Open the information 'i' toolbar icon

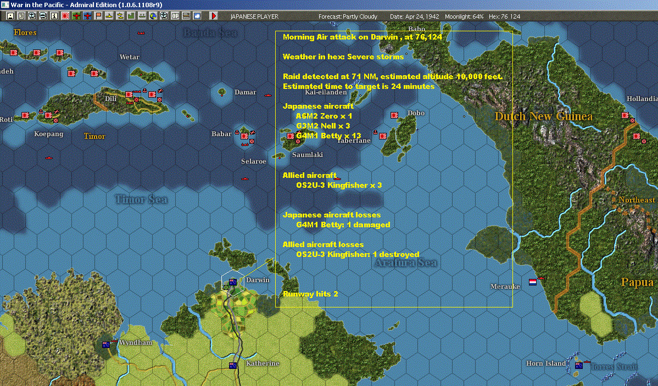(54, 16)
